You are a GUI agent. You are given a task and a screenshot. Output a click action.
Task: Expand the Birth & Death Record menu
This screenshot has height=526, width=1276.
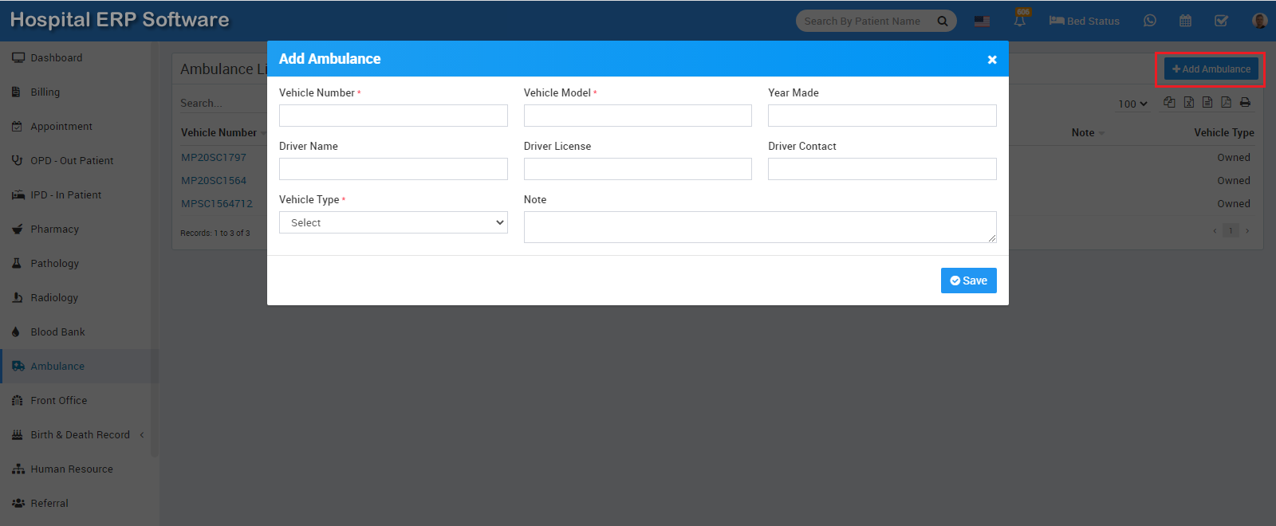(80, 435)
